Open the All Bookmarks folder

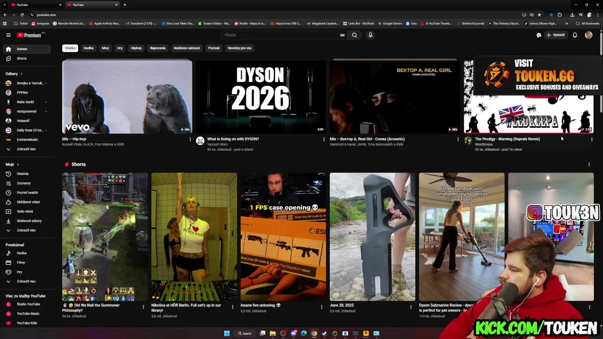587,24
